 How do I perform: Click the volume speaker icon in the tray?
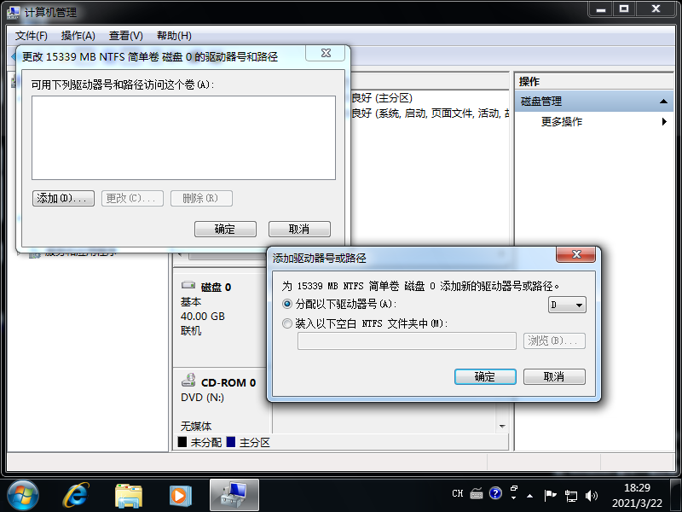(x=592, y=493)
